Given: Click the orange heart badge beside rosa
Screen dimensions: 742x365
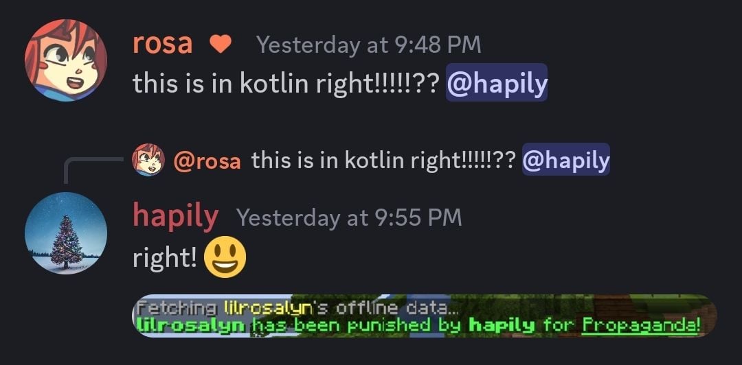Looking at the screenshot, I should [221, 45].
